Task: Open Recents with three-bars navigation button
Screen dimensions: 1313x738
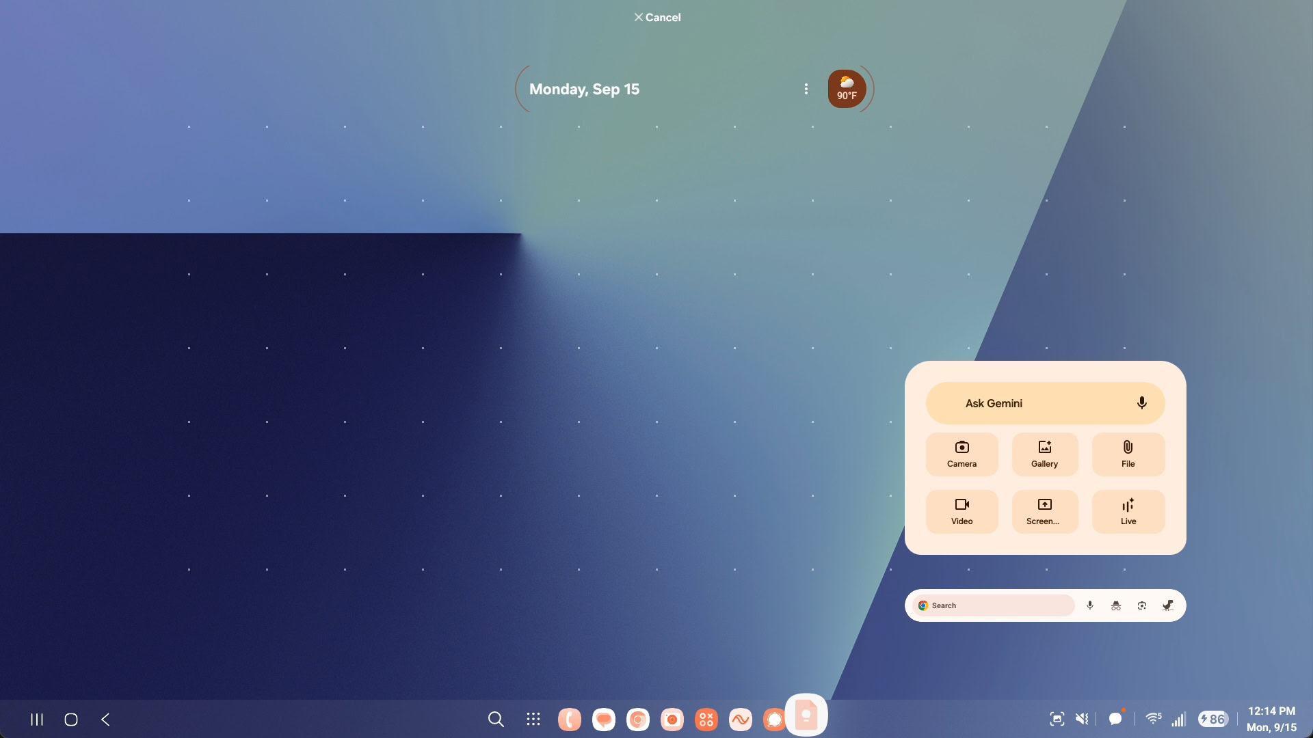Action: point(37,719)
